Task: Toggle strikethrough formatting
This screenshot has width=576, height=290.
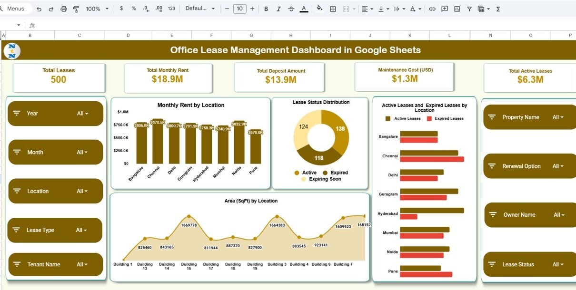Action: (291, 9)
